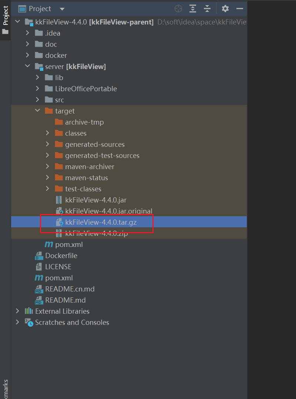Expand the maven-status folder

[47, 177]
